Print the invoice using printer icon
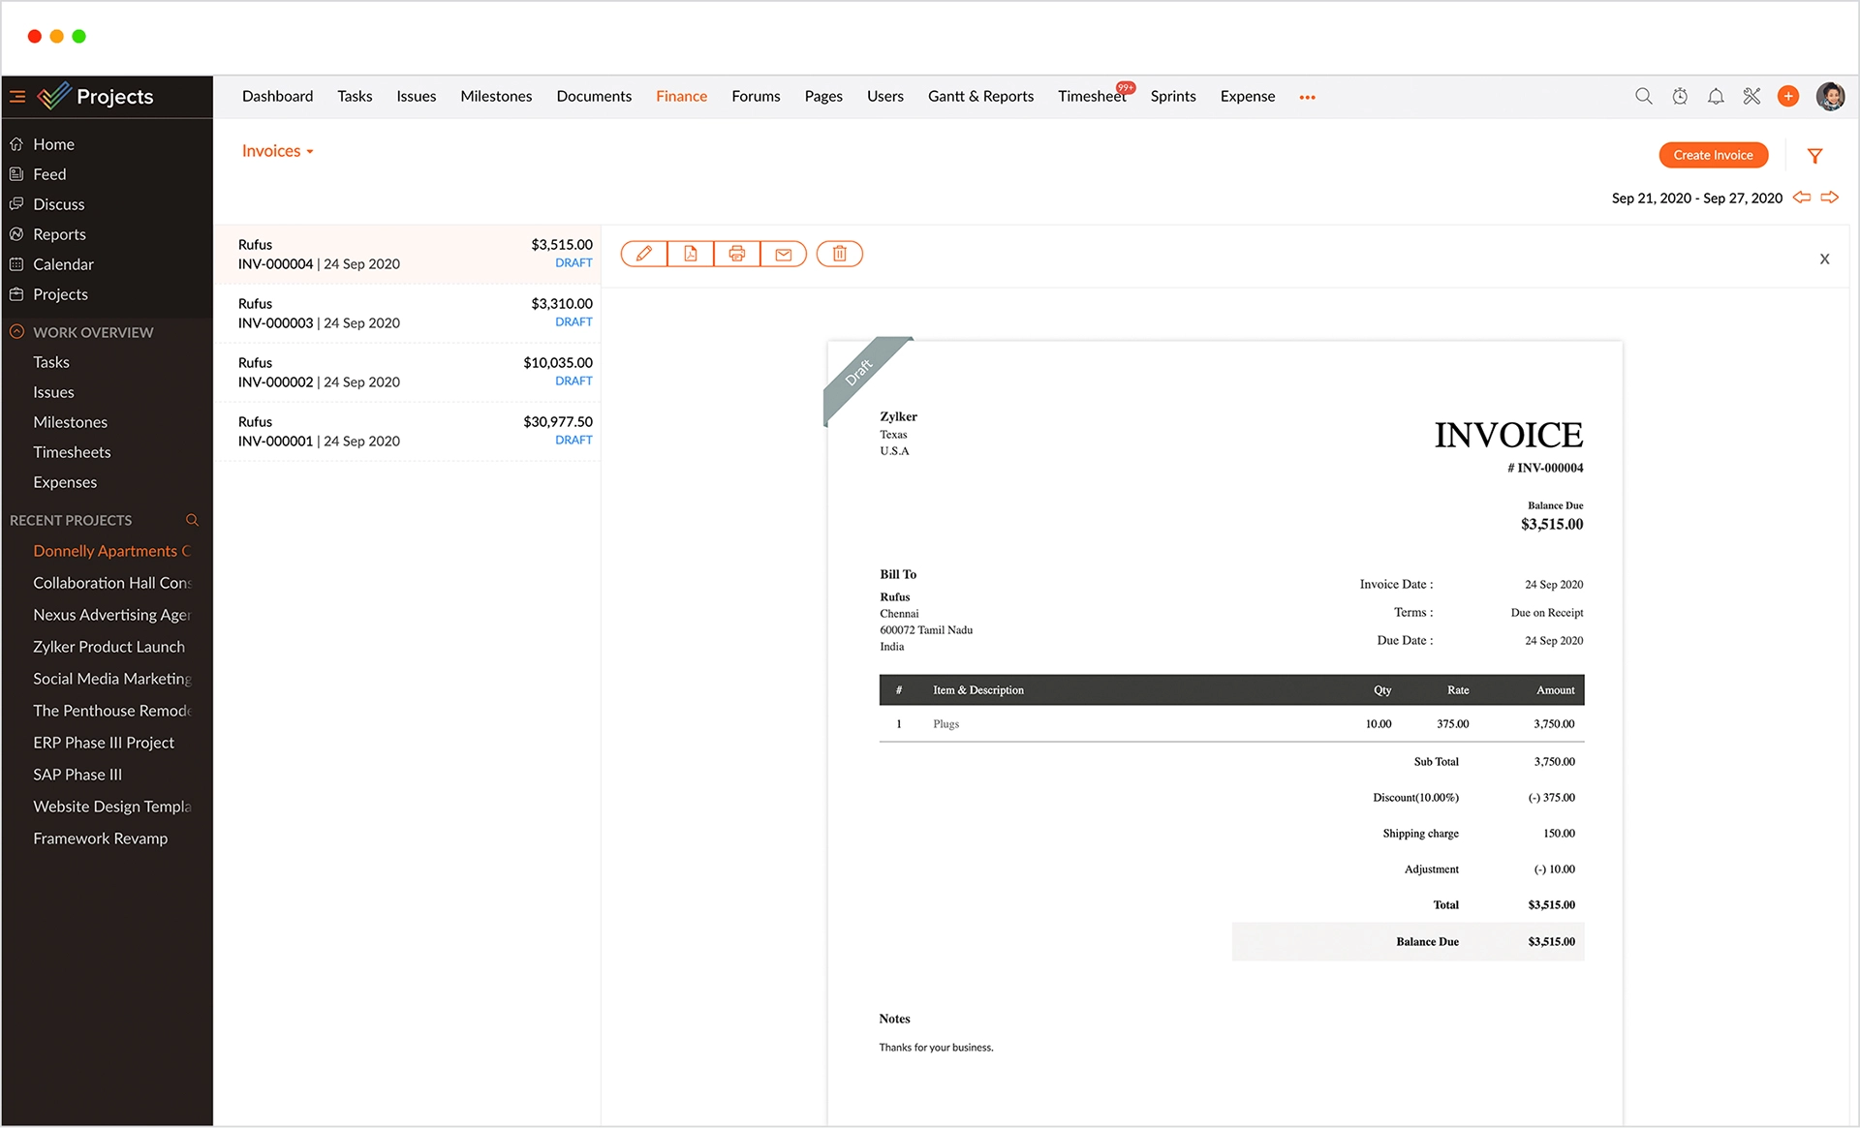Image resolution: width=1860 pixels, height=1128 pixels. pyautogui.click(x=737, y=254)
